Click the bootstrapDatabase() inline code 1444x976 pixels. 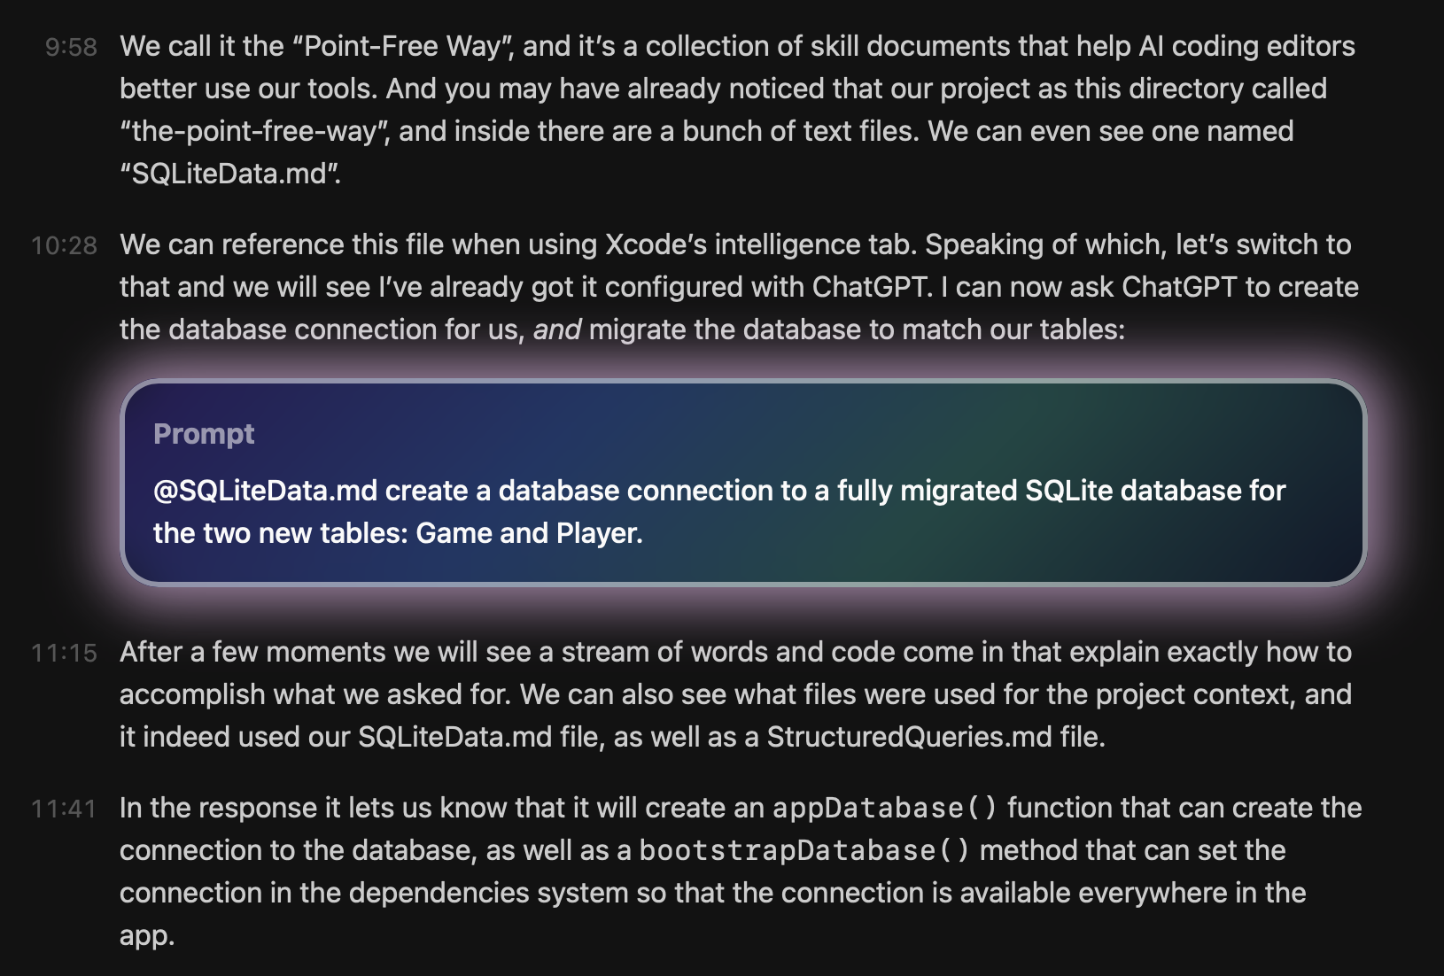[804, 850]
